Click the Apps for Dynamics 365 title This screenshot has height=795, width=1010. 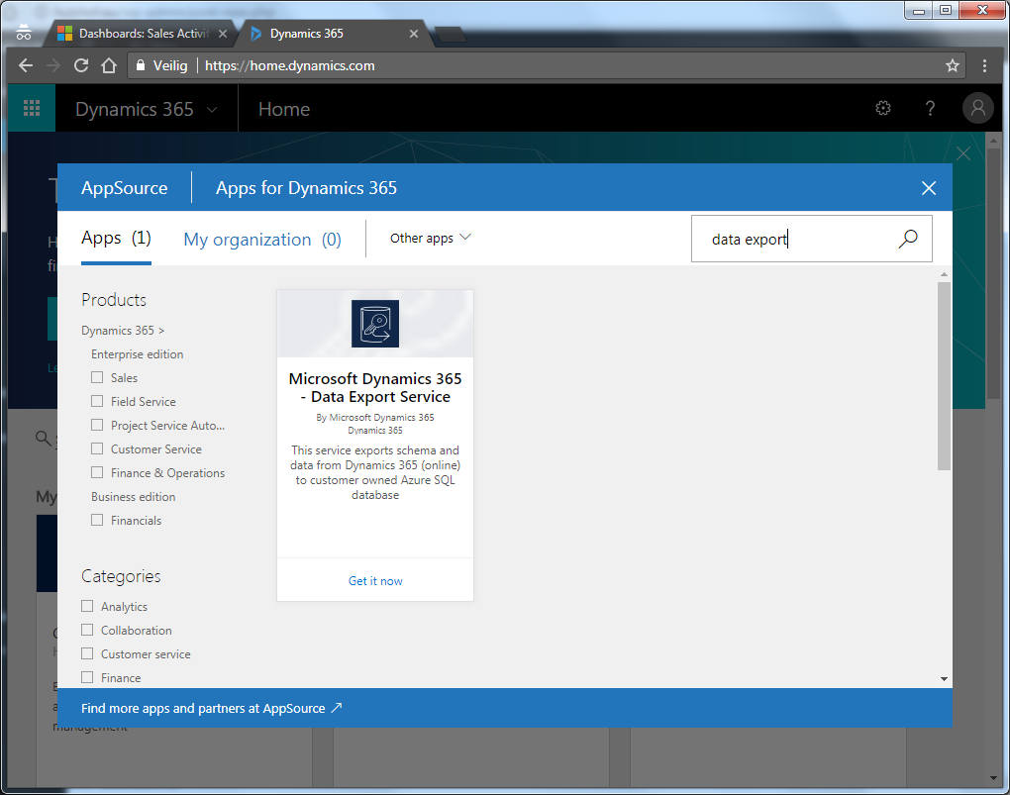(x=307, y=188)
